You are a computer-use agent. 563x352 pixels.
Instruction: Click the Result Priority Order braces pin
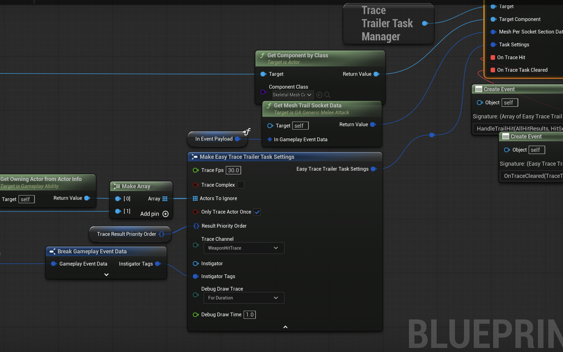(x=196, y=226)
